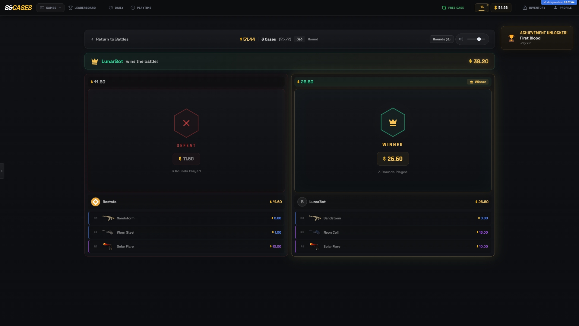
Task: Open the Daily rewards tab
Action: [x=116, y=8]
